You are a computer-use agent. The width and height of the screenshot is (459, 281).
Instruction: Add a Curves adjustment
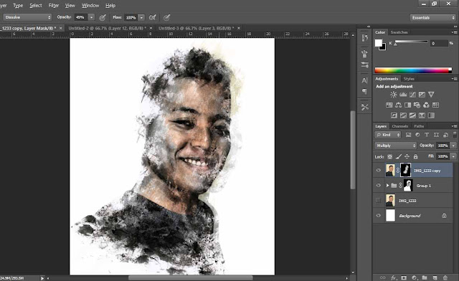(x=412, y=95)
